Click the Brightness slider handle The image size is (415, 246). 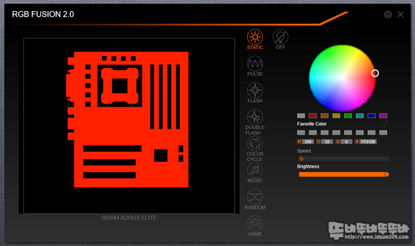[x=386, y=174]
